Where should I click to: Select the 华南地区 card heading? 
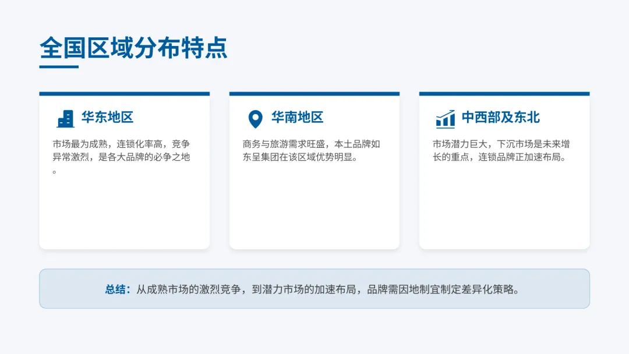tap(297, 117)
